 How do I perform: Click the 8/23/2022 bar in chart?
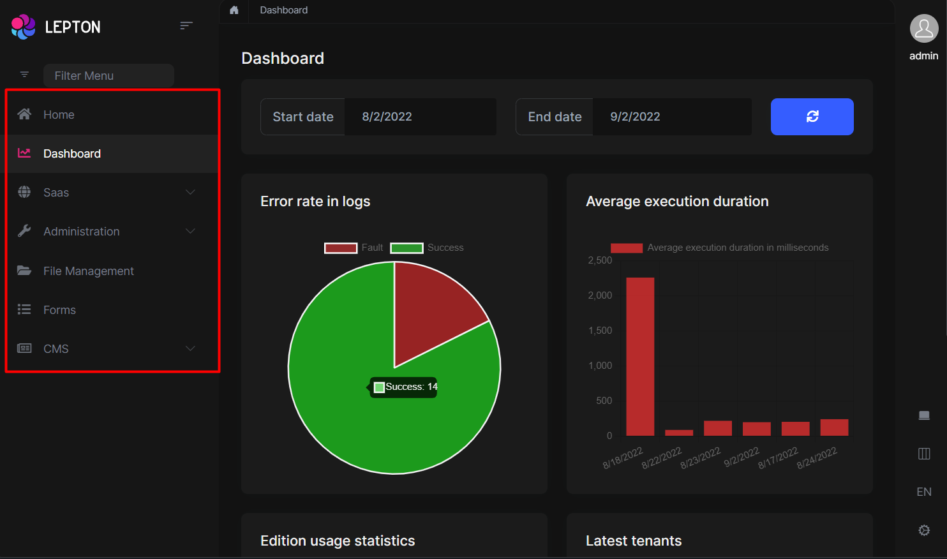(718, 428)
